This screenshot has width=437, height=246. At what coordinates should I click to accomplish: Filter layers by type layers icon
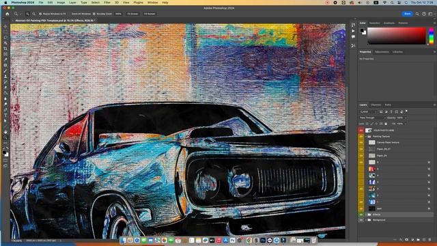391,112
